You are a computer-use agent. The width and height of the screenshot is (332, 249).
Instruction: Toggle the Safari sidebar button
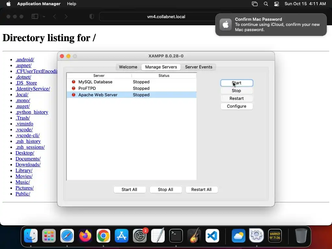click(x=35, y=17)
